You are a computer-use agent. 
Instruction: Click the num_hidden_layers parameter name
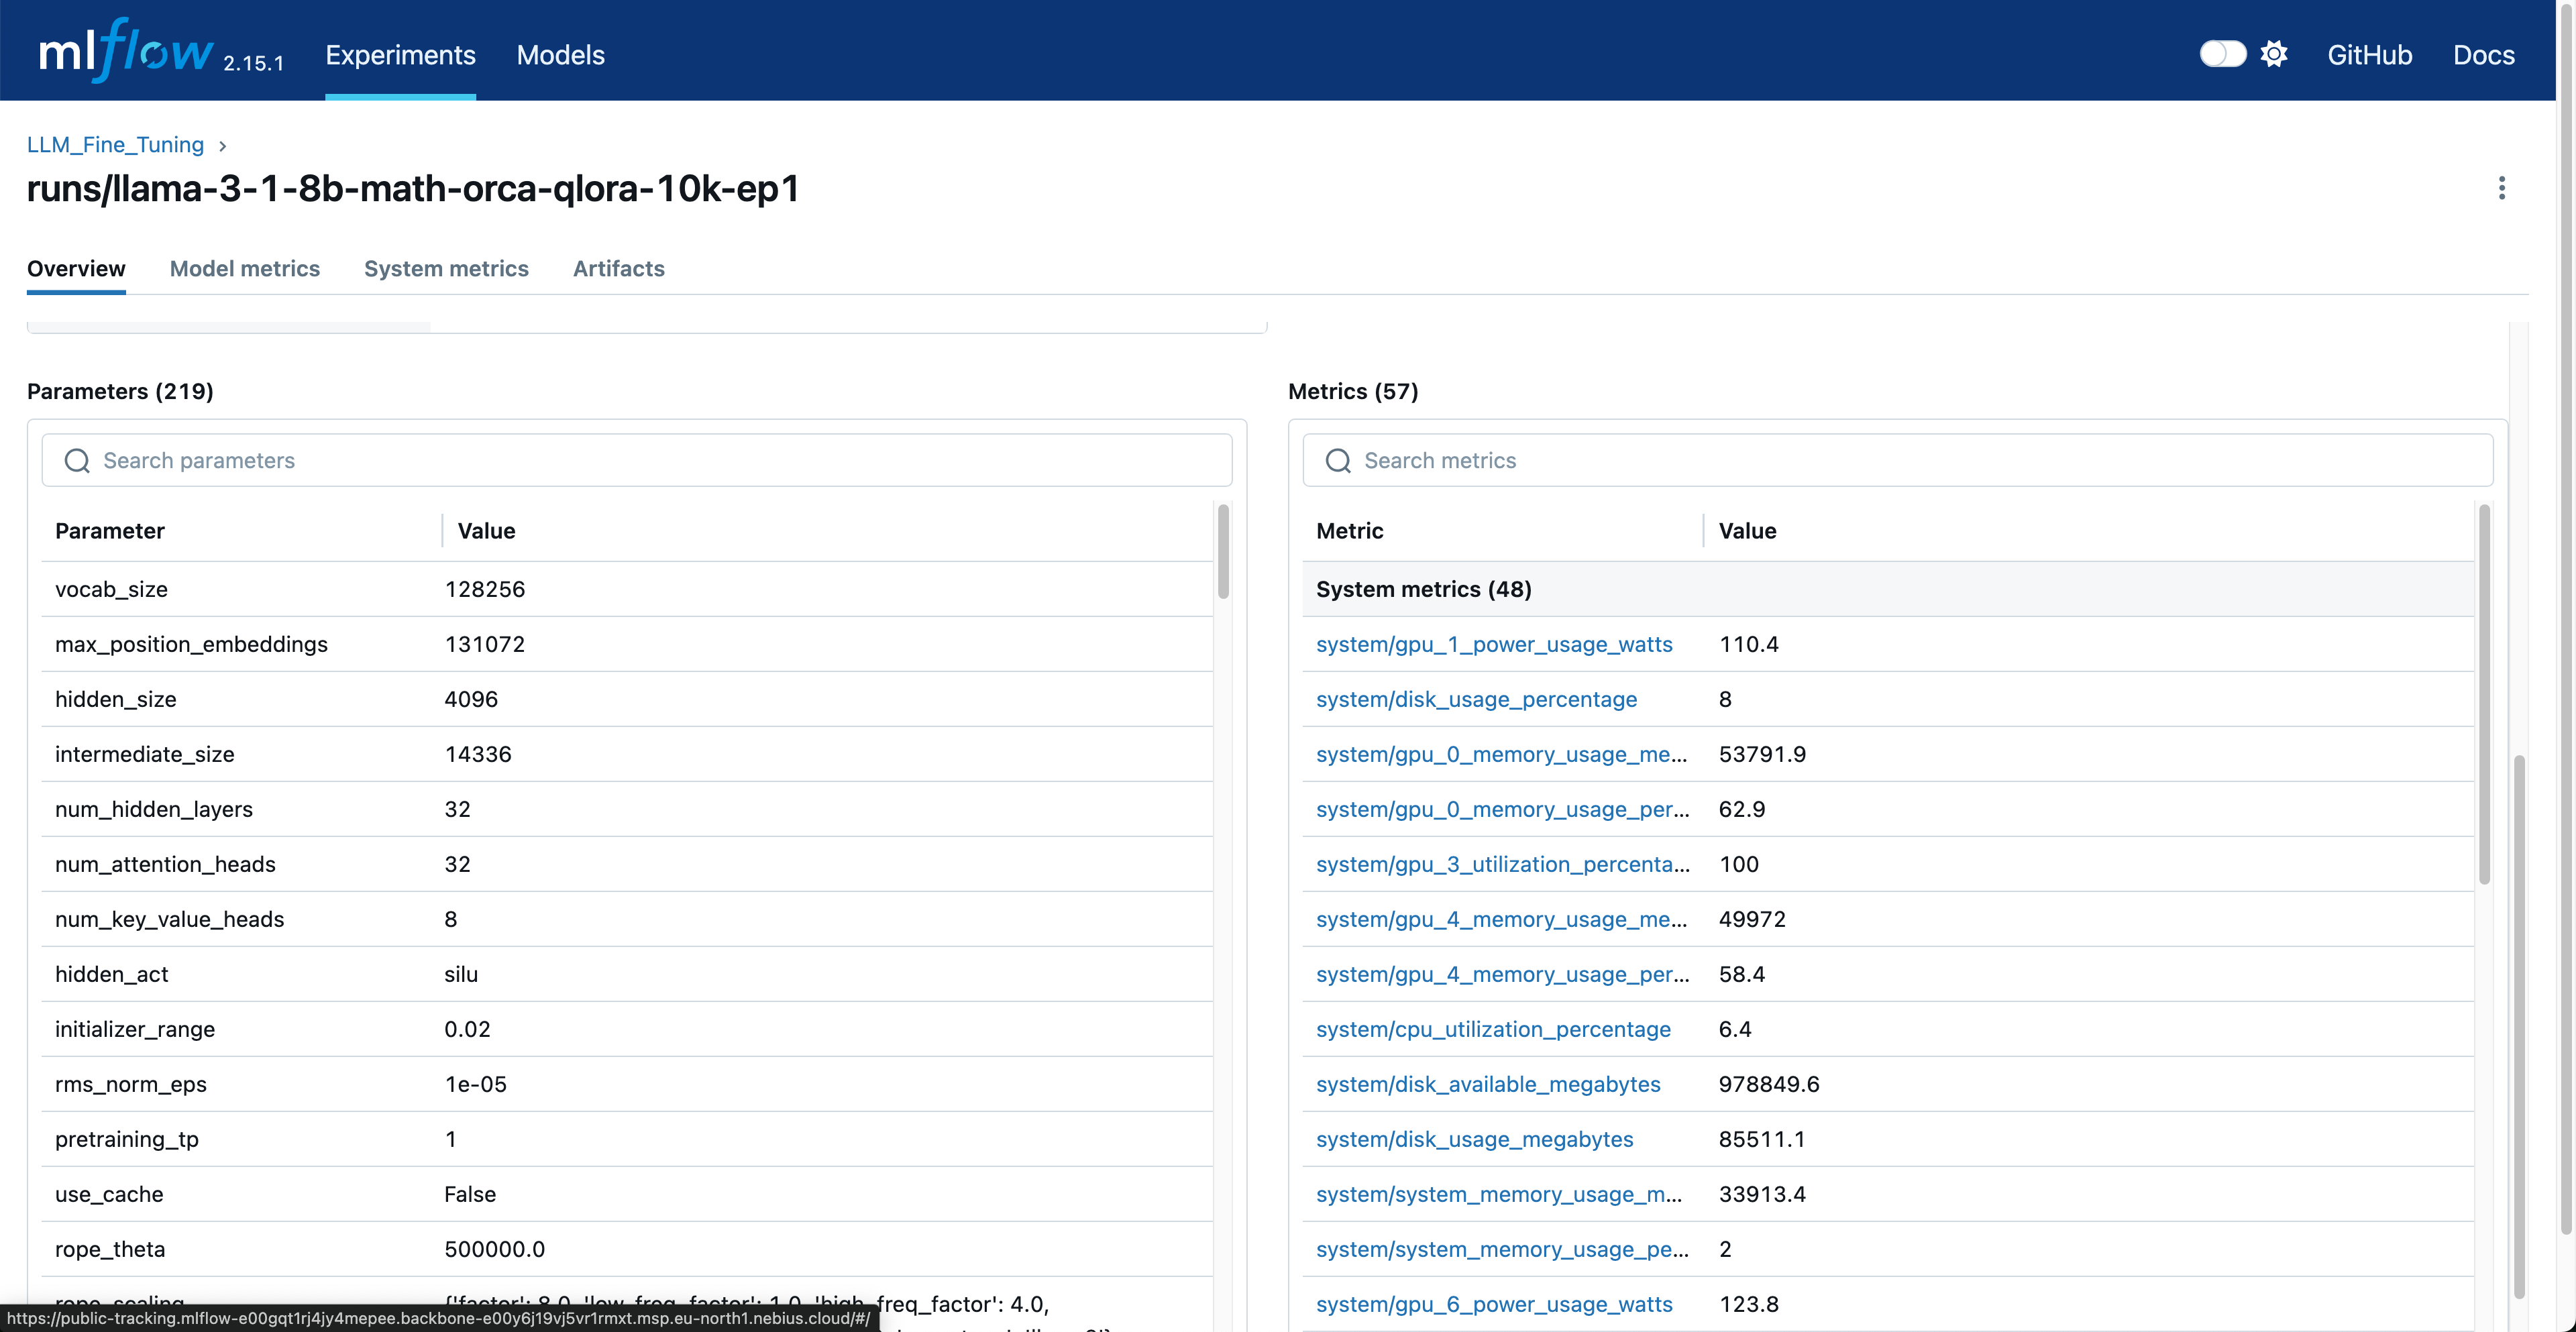(x=153, y=809)
